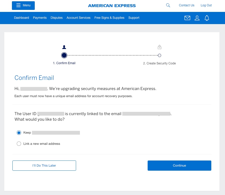Click the Create Security Code lock icon
225x195 pixels.
(x=159, y=47)
